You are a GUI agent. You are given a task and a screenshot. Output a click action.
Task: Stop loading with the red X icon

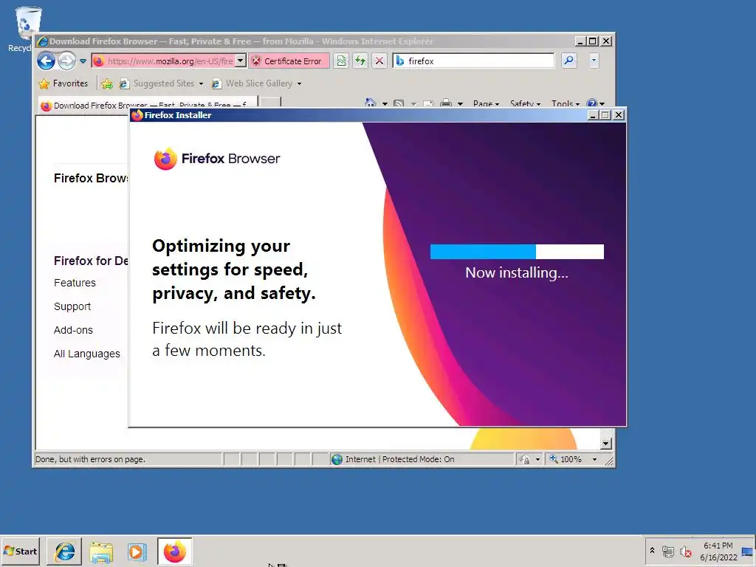click(379, 61)
